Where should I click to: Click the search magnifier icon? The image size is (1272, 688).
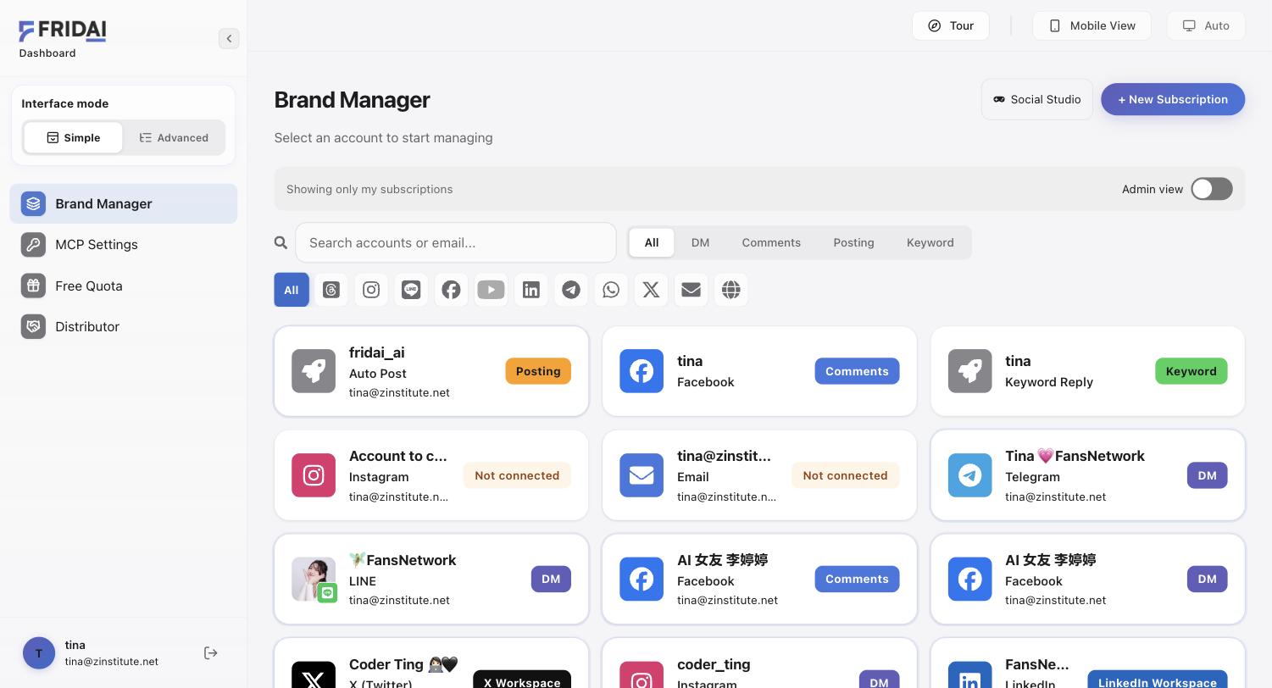point(281,243)
